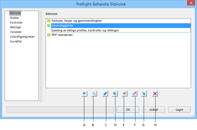This screenshot has height=130, width=197.
Task: Select the PDF-standarder library entry
Action: 62,35
